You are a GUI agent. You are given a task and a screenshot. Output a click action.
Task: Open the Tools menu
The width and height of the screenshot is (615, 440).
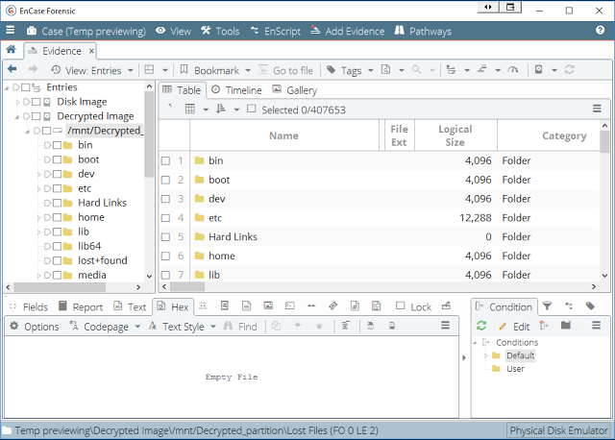220,31
